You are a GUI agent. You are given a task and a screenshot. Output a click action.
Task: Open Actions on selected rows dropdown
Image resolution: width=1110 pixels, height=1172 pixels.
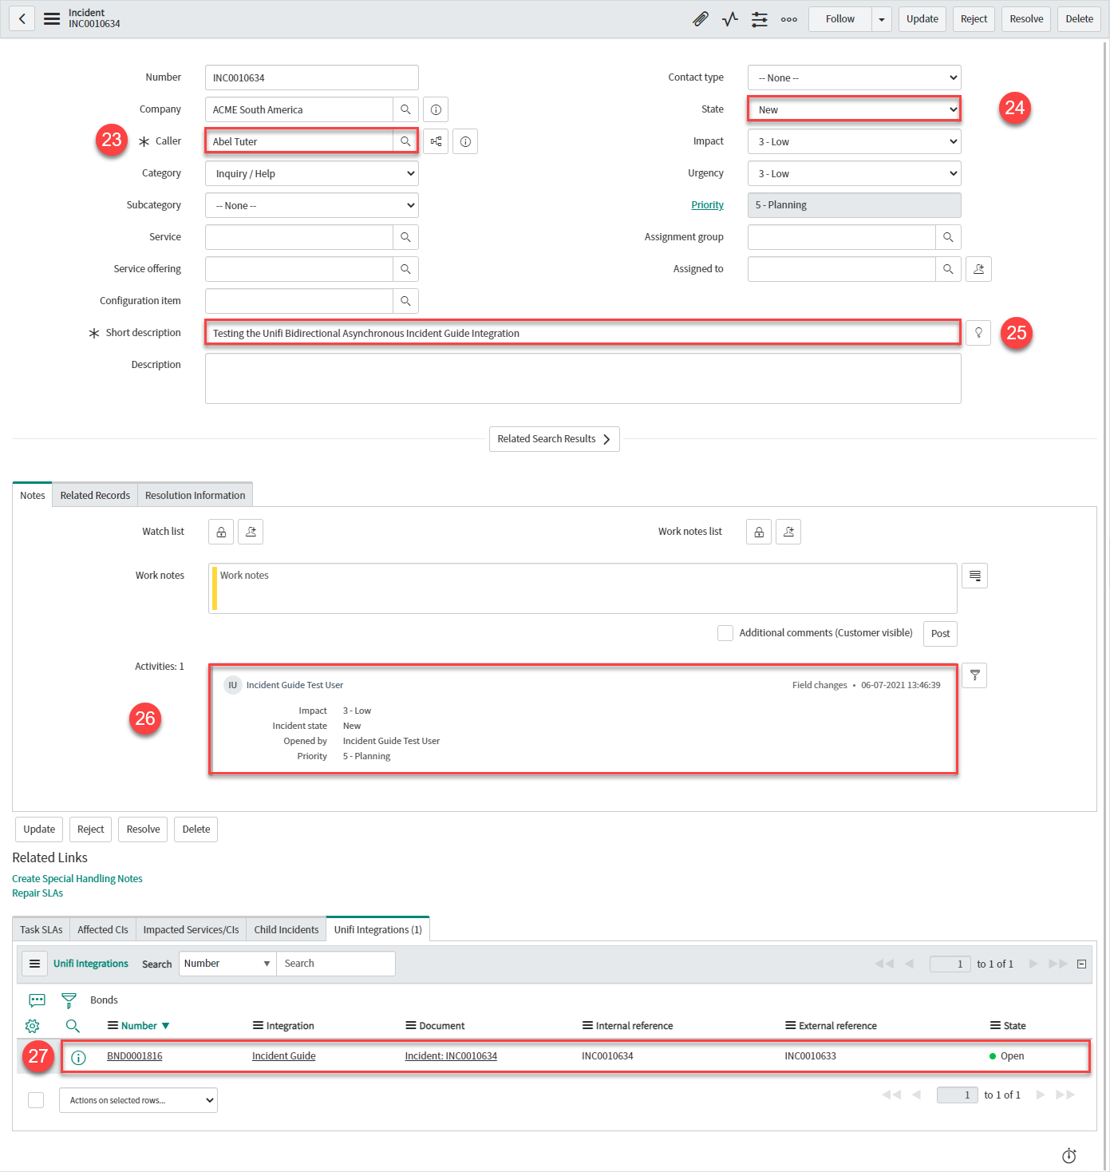[x=138, y=1100]
